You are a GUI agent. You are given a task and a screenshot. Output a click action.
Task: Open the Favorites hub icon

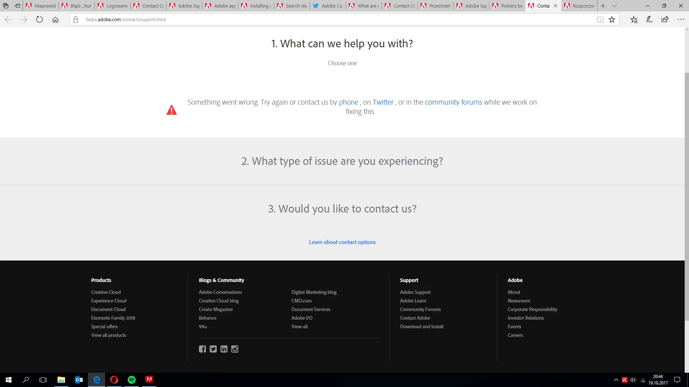(634, 20)
